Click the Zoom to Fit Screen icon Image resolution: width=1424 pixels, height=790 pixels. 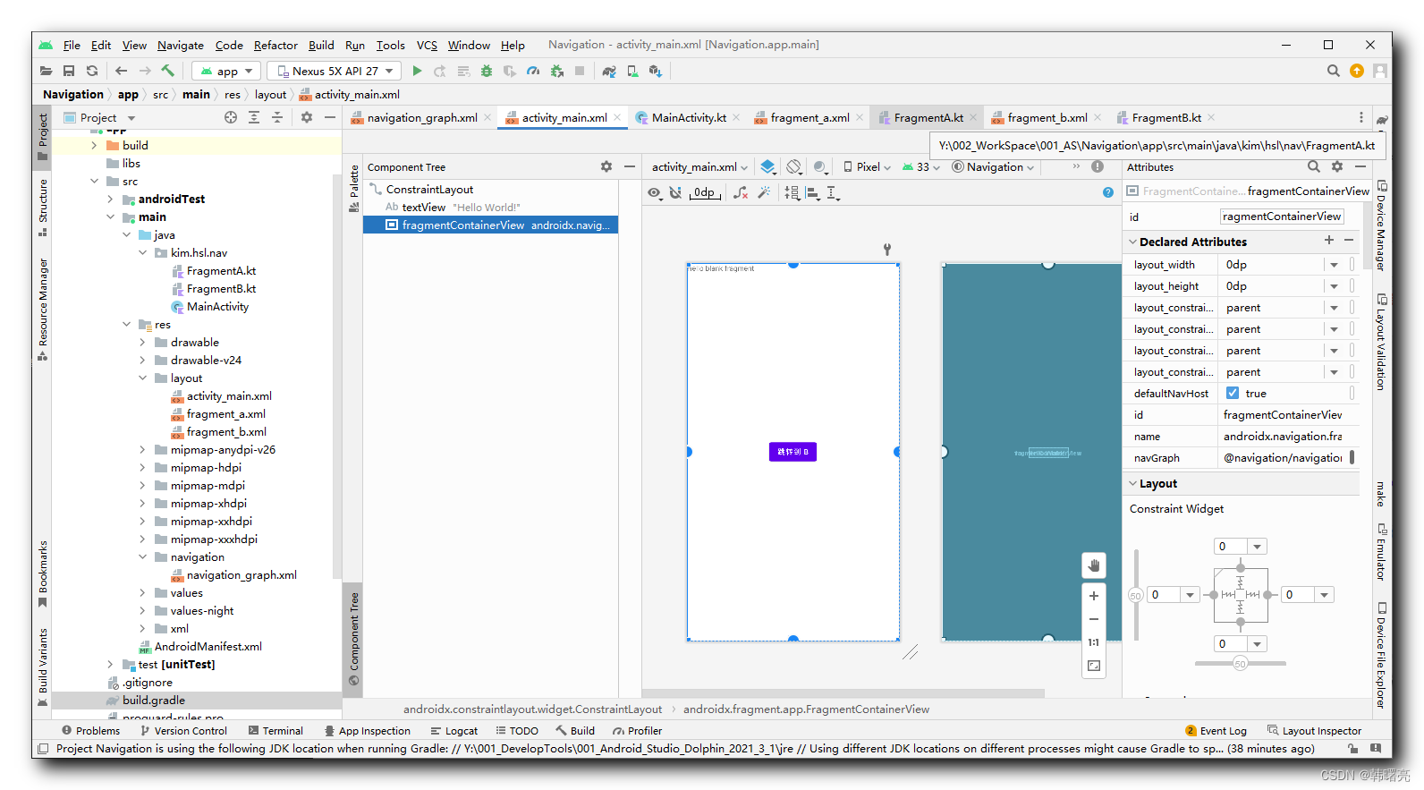[1094, 666]
